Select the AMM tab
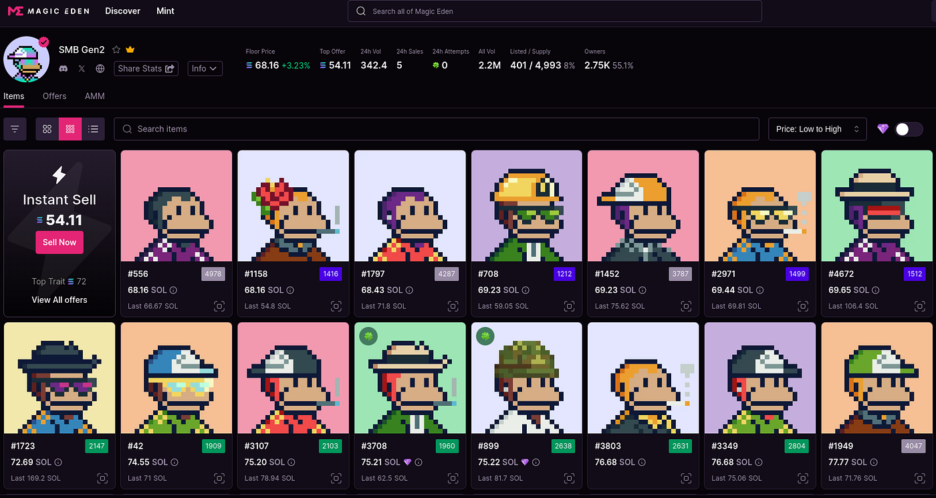 (95, 96)
